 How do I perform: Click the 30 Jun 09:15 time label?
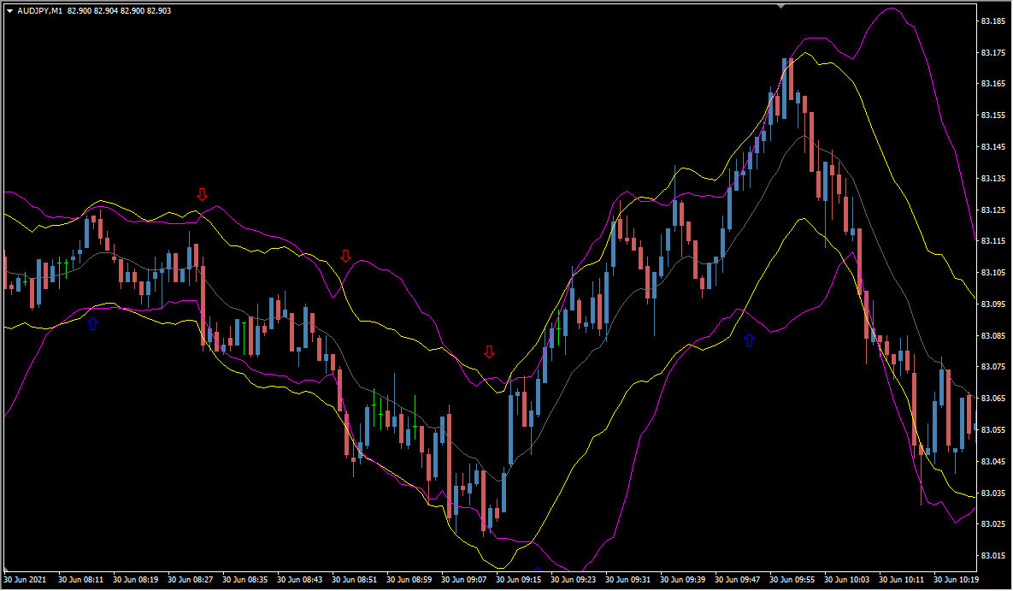pos(519,580)
